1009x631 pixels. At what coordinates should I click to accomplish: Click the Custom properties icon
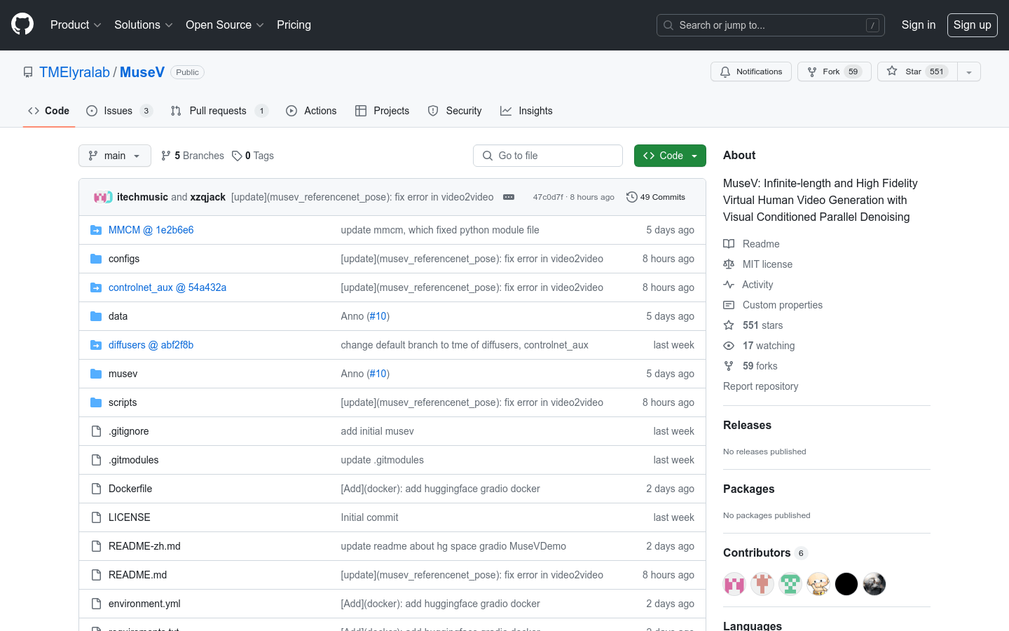pyautogui.click(x=729, y=304)
